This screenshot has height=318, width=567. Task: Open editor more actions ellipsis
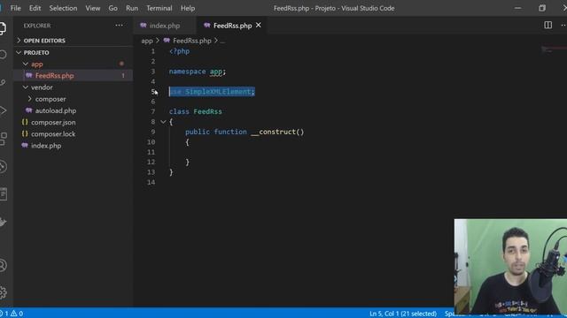point(563,25)
